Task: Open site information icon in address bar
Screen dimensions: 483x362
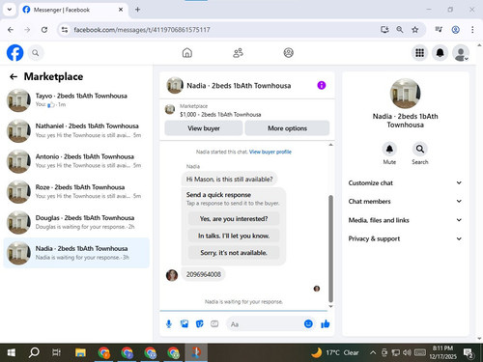Action: pos(65,30)
